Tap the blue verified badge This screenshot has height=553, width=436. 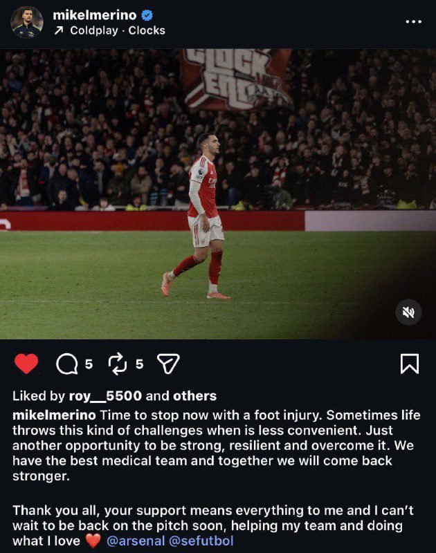click(x=147, y=15)
